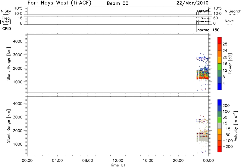This screenshot has height=167, width=241.
Task: Click the 20:00 time tick label
Action: [178, 161]
